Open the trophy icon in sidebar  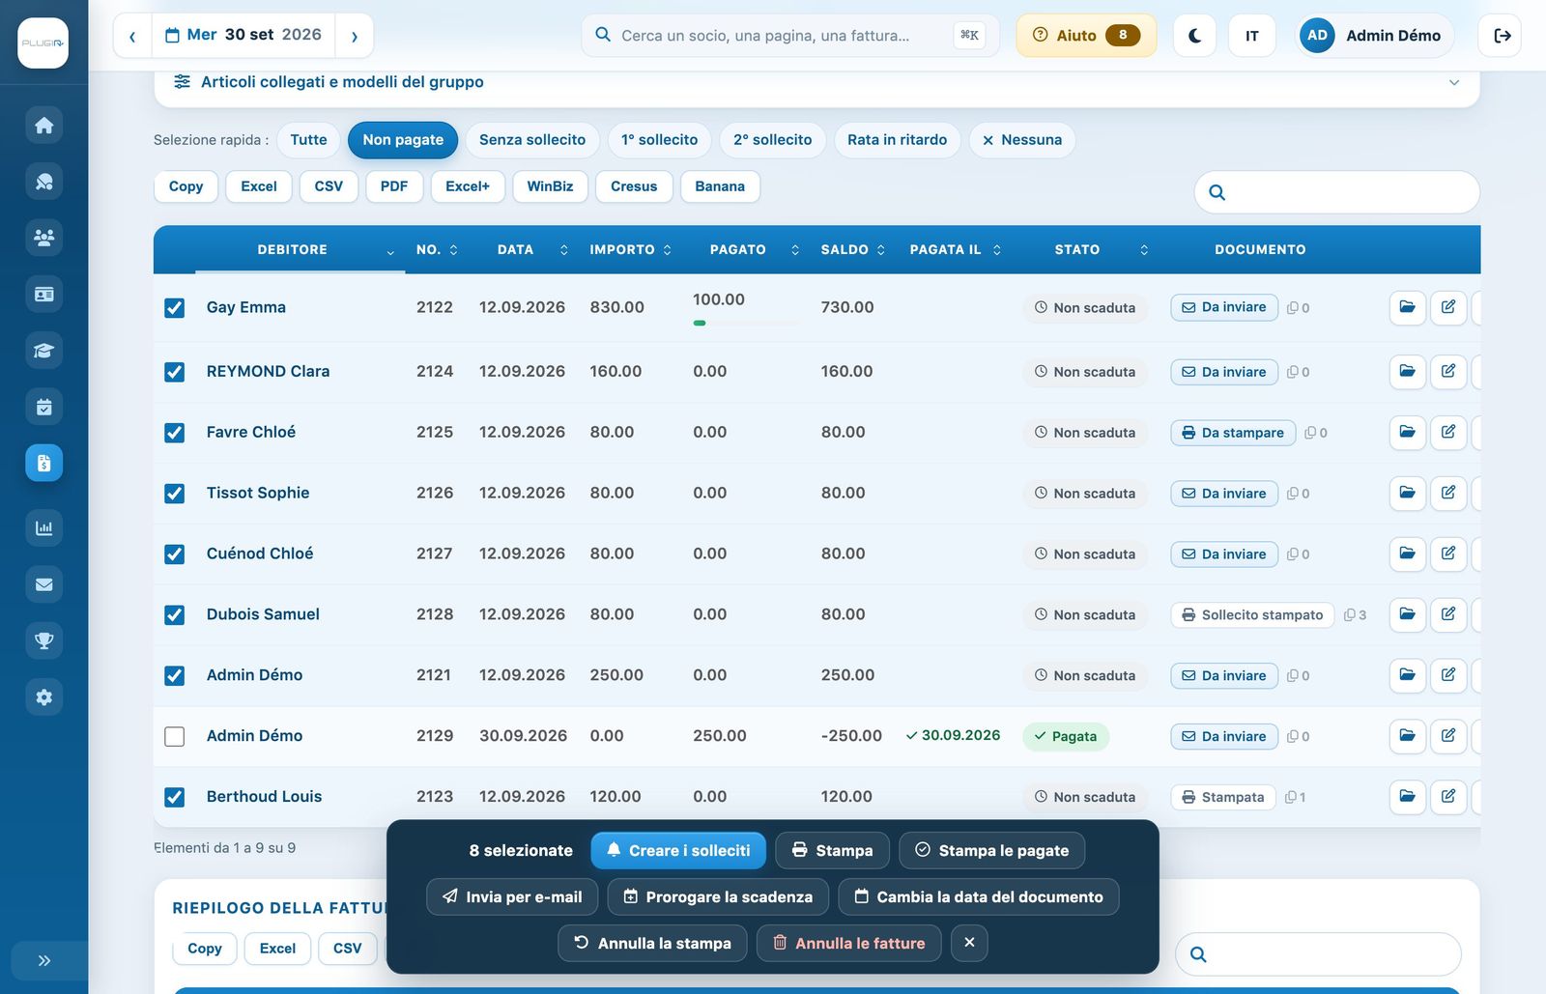click(x=43, y=640)
